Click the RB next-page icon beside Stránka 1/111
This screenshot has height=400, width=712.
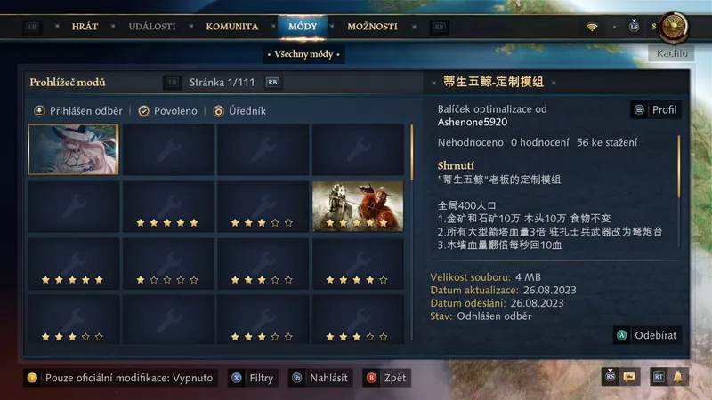pyautogui.click(x=272, y=82)
